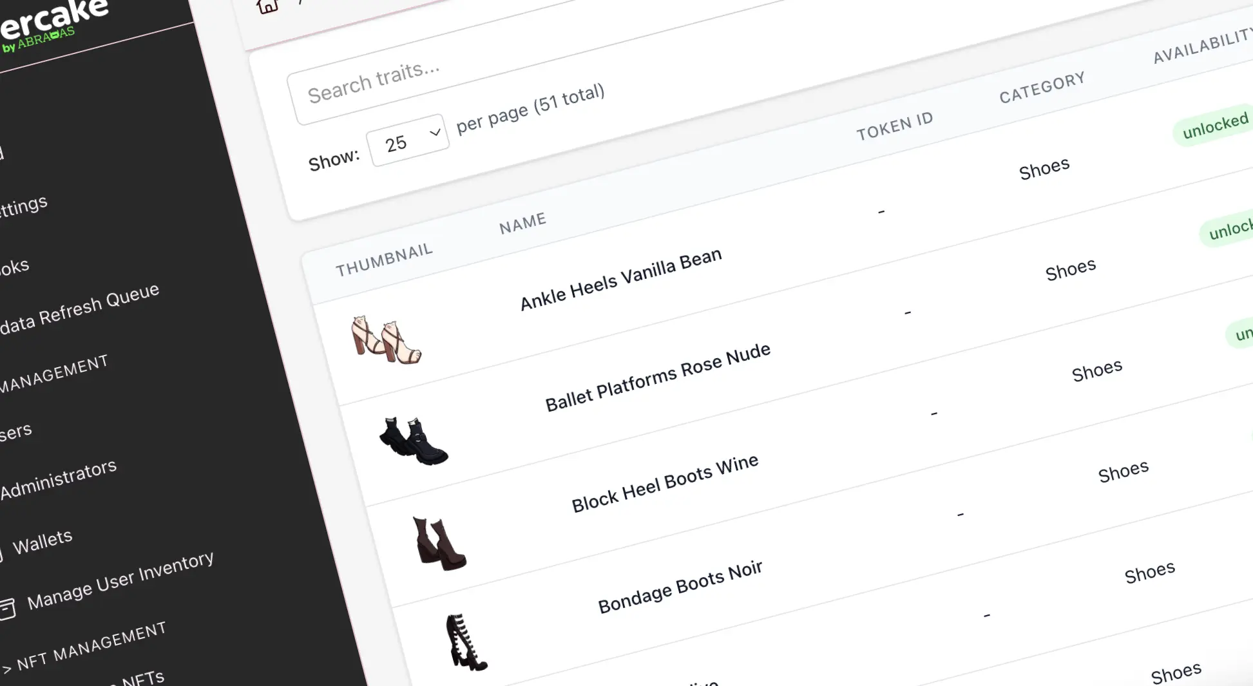Click the Block Heel Boots Wine name
Viewport: 1253px width, 686px height.
click(x=665, y=482)
